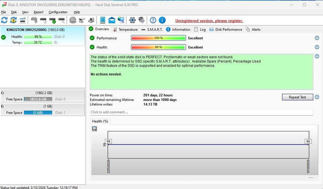Click the No actions needed. text
The width and height of the screenshot is (323, 189).
pyautogui.click(x=106, y=74)
